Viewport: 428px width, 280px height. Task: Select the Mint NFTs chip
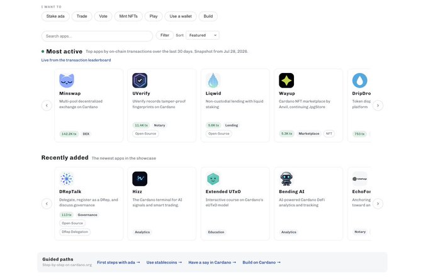tap(128, 16)
